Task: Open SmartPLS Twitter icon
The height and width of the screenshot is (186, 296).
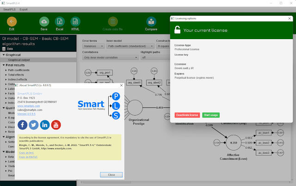Action: [x=34, y=125]
